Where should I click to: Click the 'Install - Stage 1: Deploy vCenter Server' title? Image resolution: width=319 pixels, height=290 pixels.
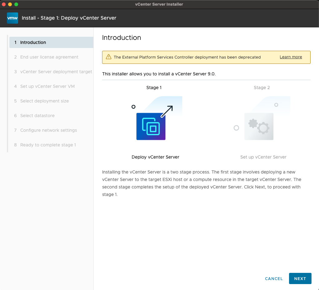69,18
